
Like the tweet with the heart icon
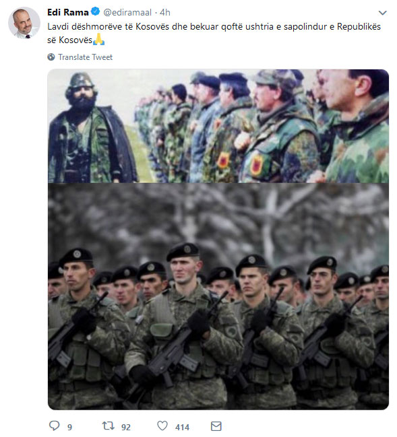(x=162, y=426)
